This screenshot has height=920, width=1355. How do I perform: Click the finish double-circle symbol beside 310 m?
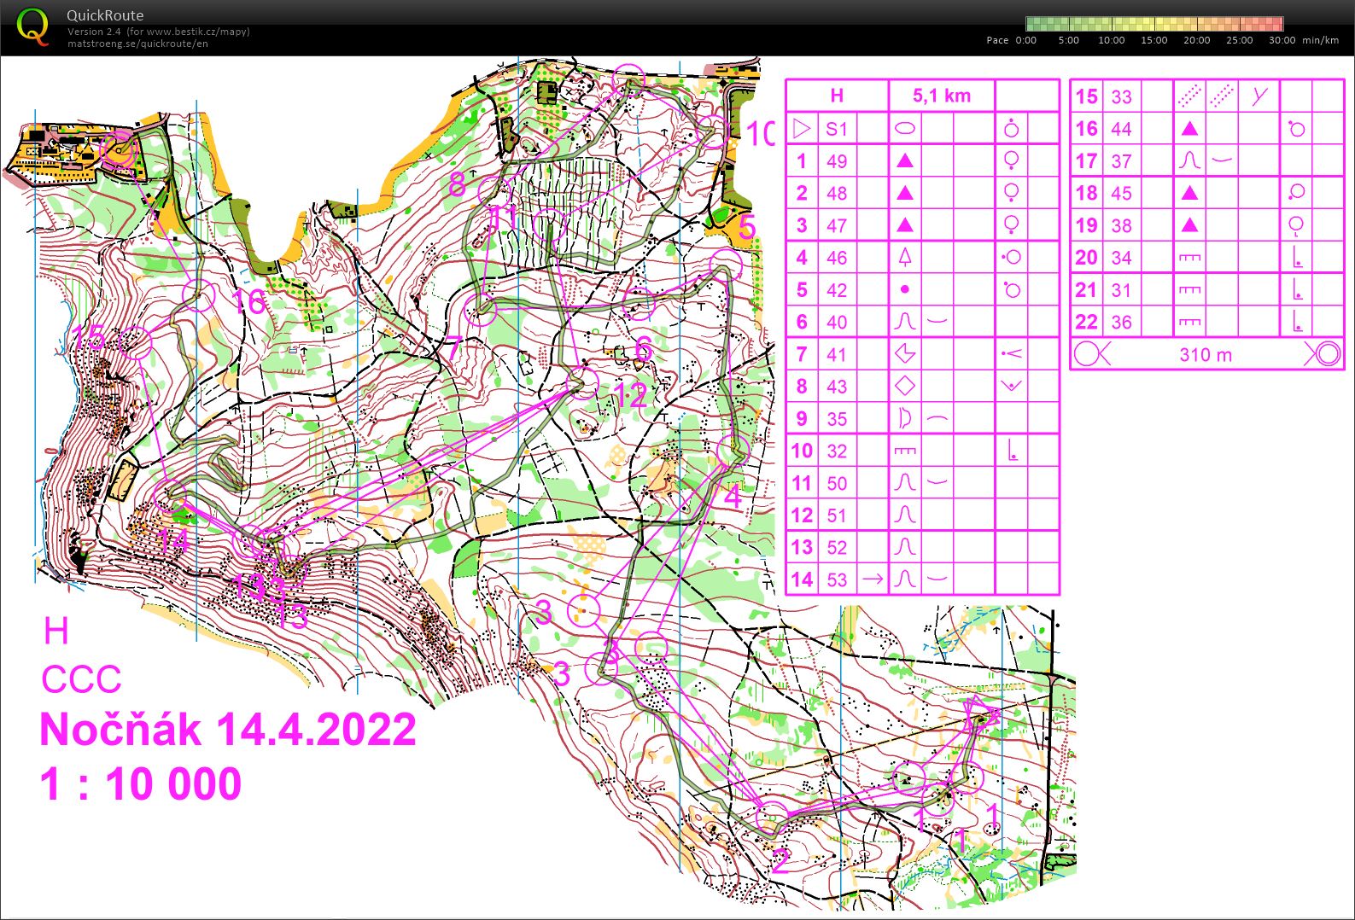click(1324, 354)
